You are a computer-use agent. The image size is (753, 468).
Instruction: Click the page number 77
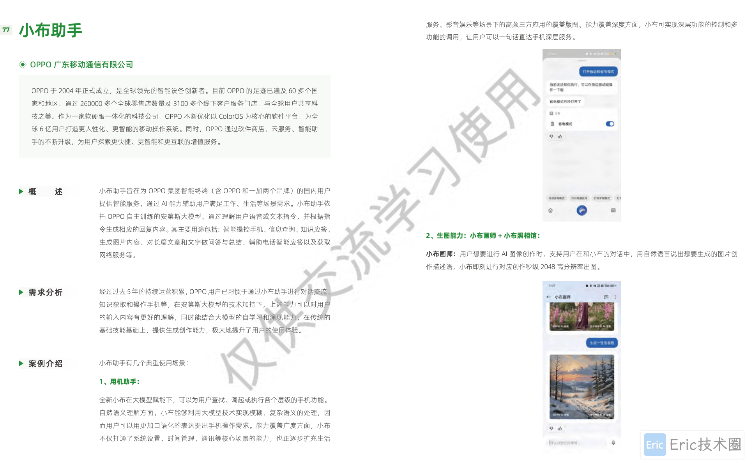point(6,30)
